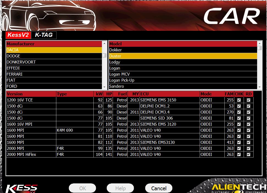Image resolution: width=267 pixels, height=193 pixels.
Task: Click the FAM value 270
Action: pos(230,112)
